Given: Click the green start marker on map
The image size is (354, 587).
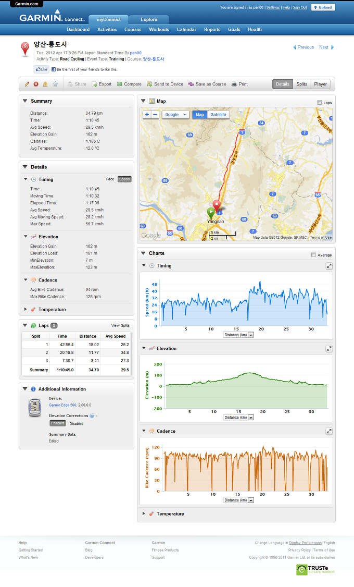Looking at the screenshot, I should pyautogui.click(x=211, y=213).
